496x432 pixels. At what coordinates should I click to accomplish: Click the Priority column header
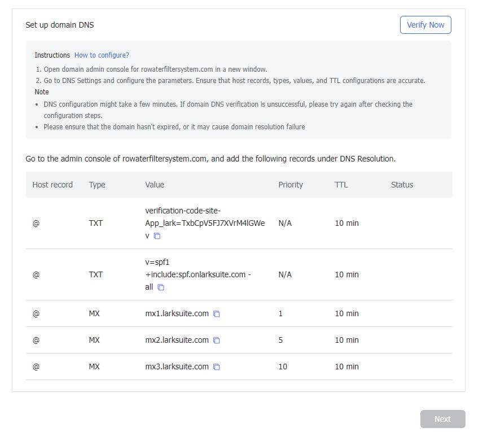[290, 185]
